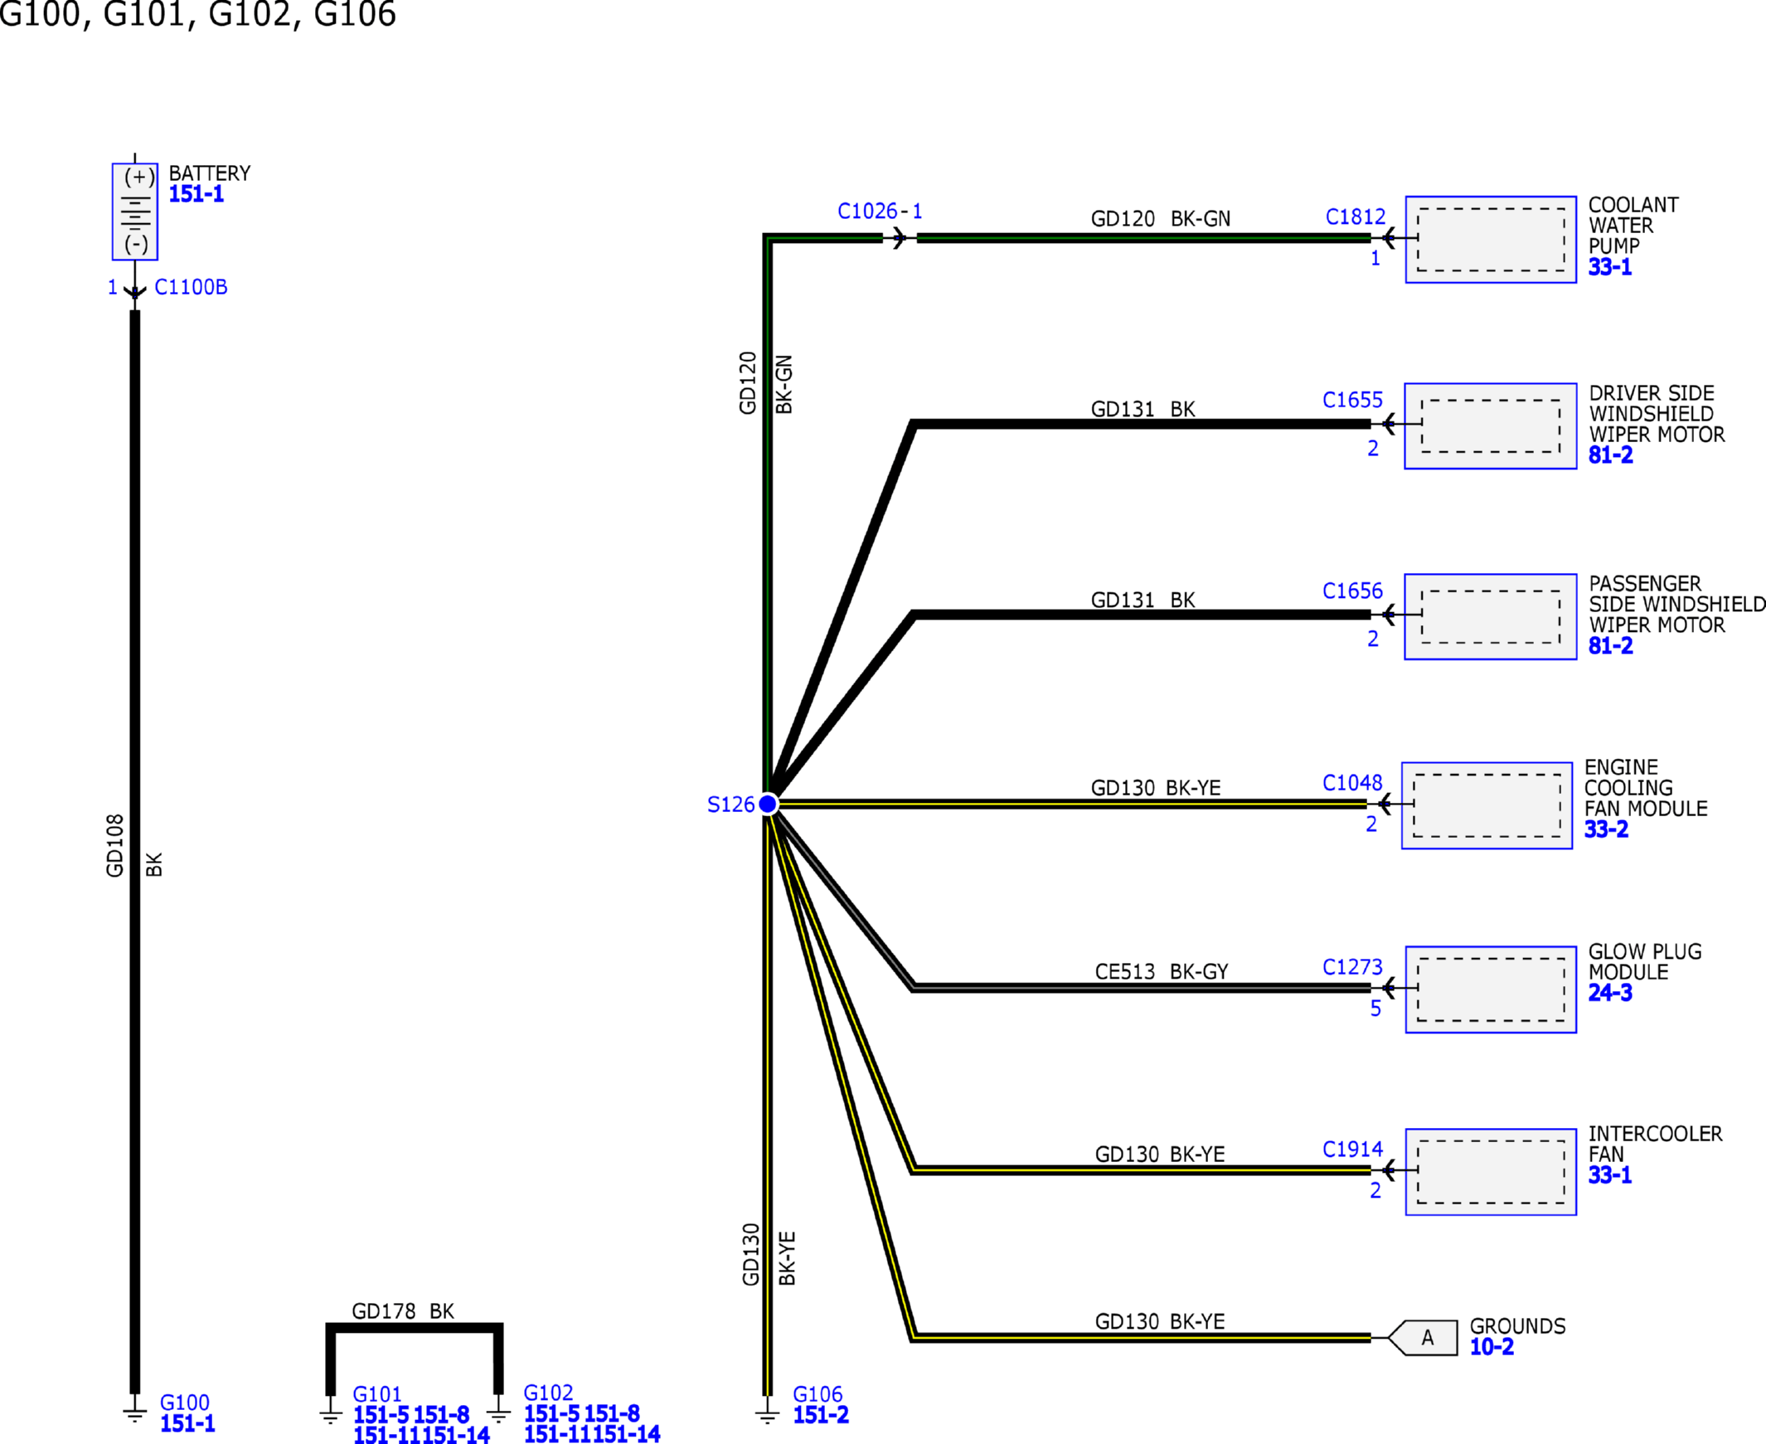
Task: Click the battery symbol icon
Action: pos(134,211)
